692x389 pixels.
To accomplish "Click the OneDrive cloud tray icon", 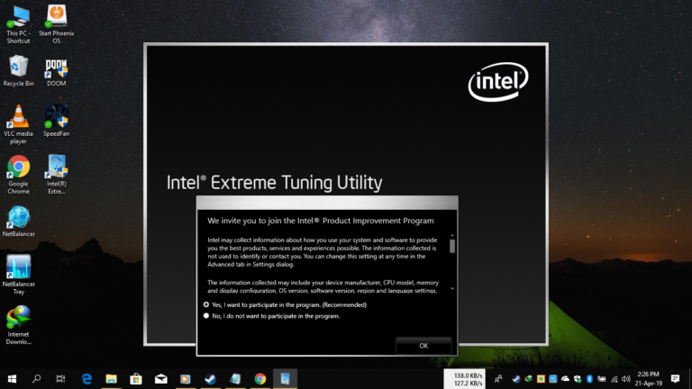I will [x=565, y=379].
